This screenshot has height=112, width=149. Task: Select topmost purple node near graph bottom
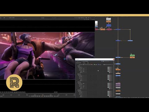pos(118,84)
